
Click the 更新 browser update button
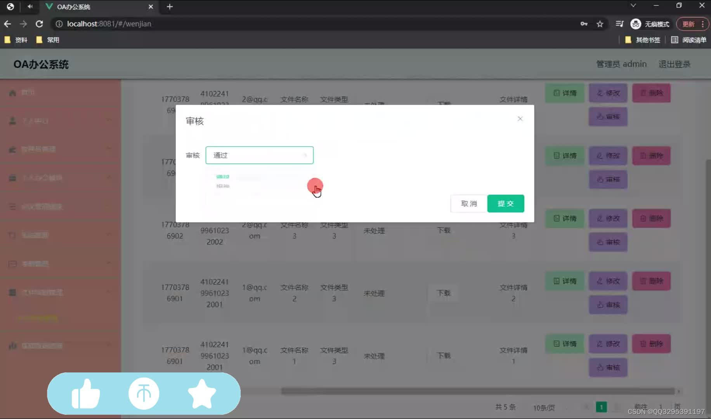(x=693, y=24)
